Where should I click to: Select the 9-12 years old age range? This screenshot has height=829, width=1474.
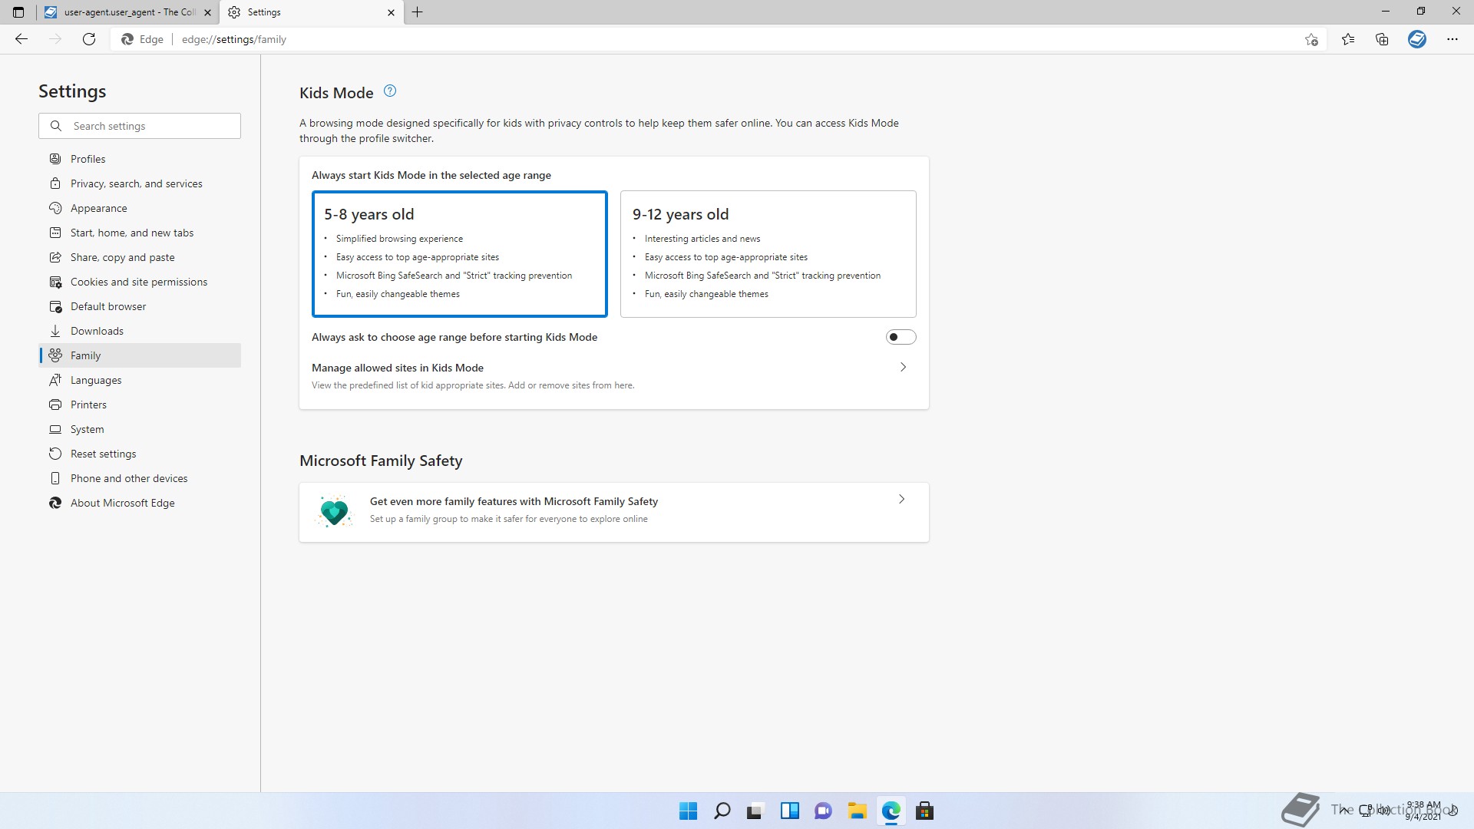coord(768,254)
